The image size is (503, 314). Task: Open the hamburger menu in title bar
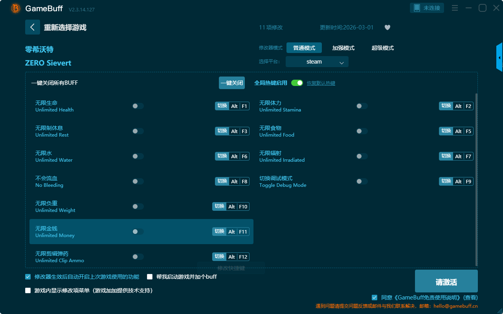455,8
